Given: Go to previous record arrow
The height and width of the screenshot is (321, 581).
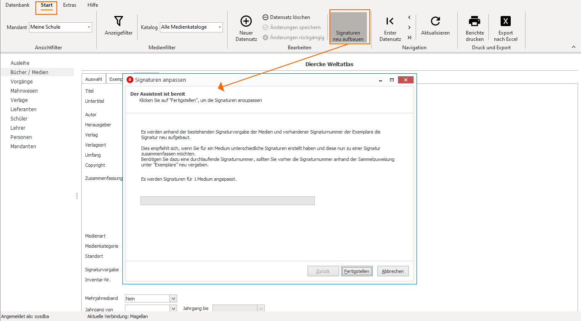Looking at the screenshot, I should [409, 18].
